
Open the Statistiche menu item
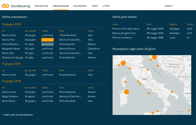point(41,6)
